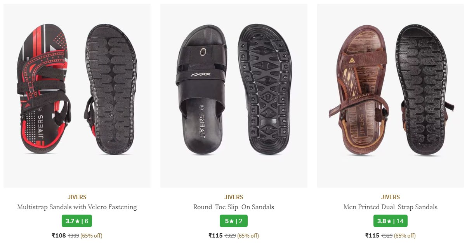Open Multistrap Sandals with Velcro Fastening title
Viewport: 467px width, 243px height.
(x=77, y=207)
